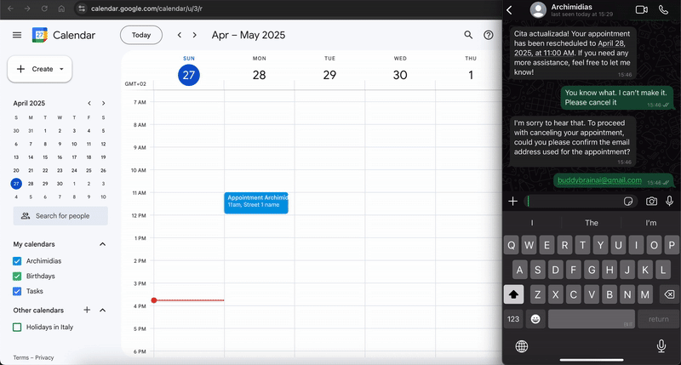Tap the keyboard shift key

pos(513,294)
